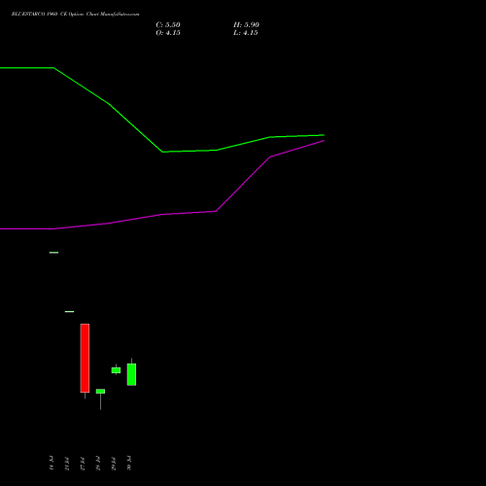486x486 pixels.
Task: Click the '27 Jul' date label
Action: (83, 463)
